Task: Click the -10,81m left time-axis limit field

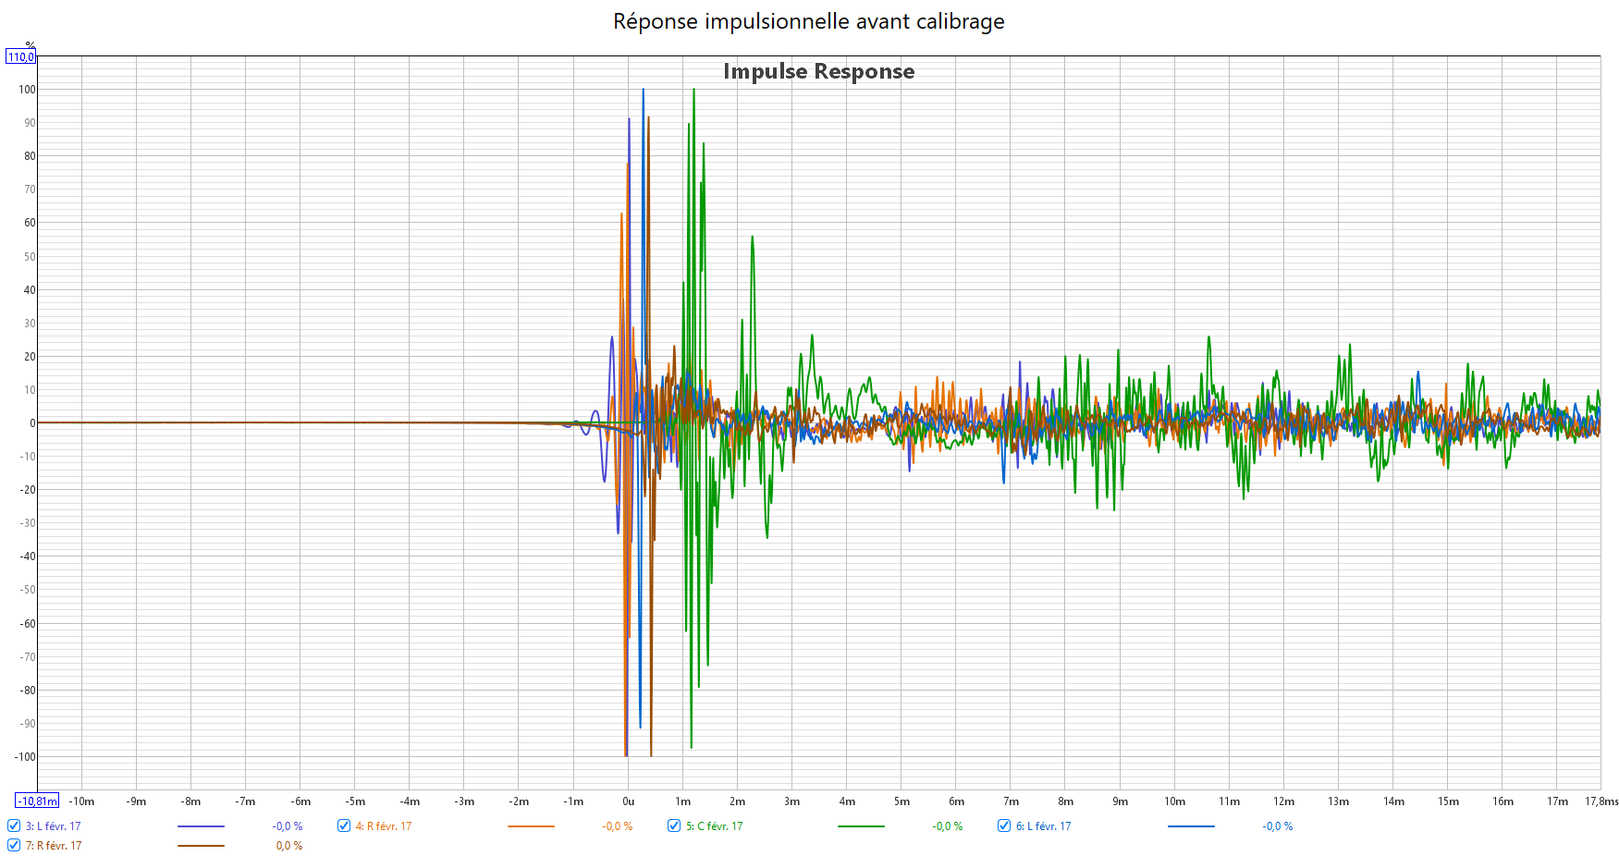Action: pyautogui.click(x=38, y=801)
